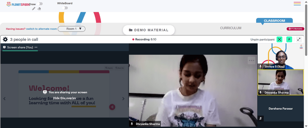Click the 'Unpin participant' label

262,40
